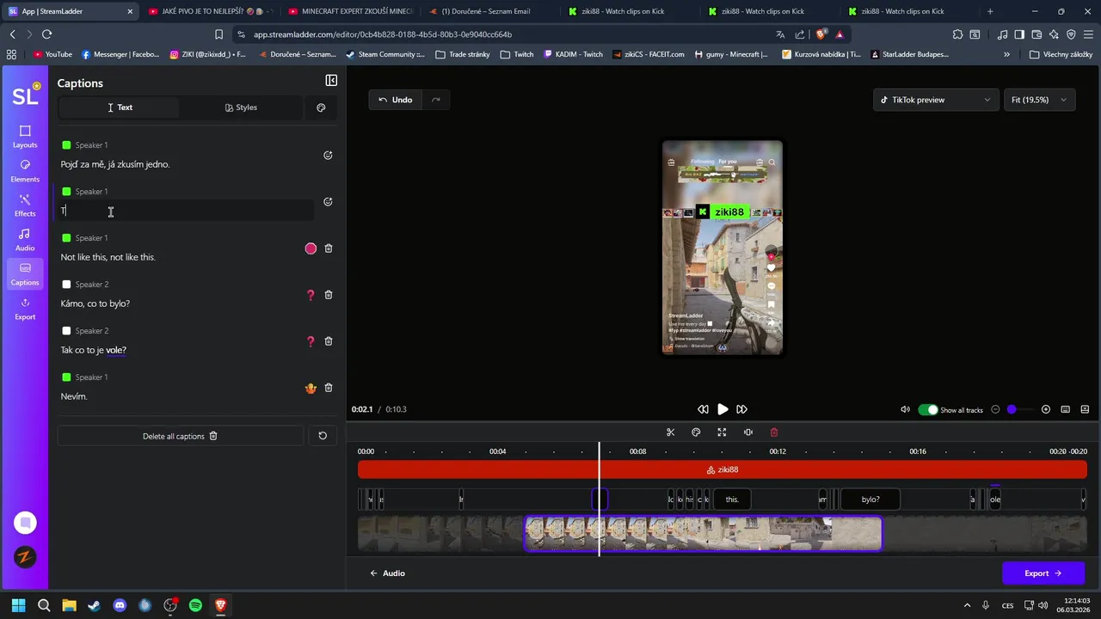This screenshot has width=1101, height=619.
Task: Change shrug emoji on 'Nevím.' caption
Action: click(311, 388)
